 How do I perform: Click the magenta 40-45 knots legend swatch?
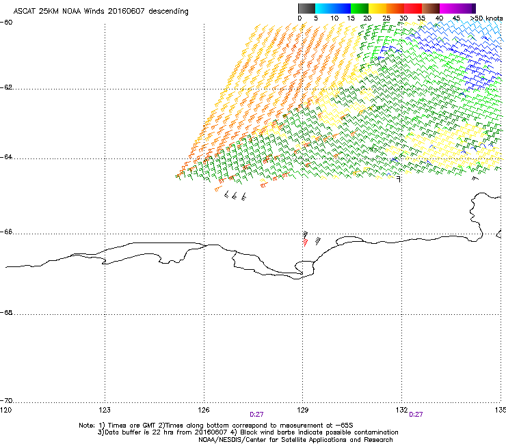point(449,8)
